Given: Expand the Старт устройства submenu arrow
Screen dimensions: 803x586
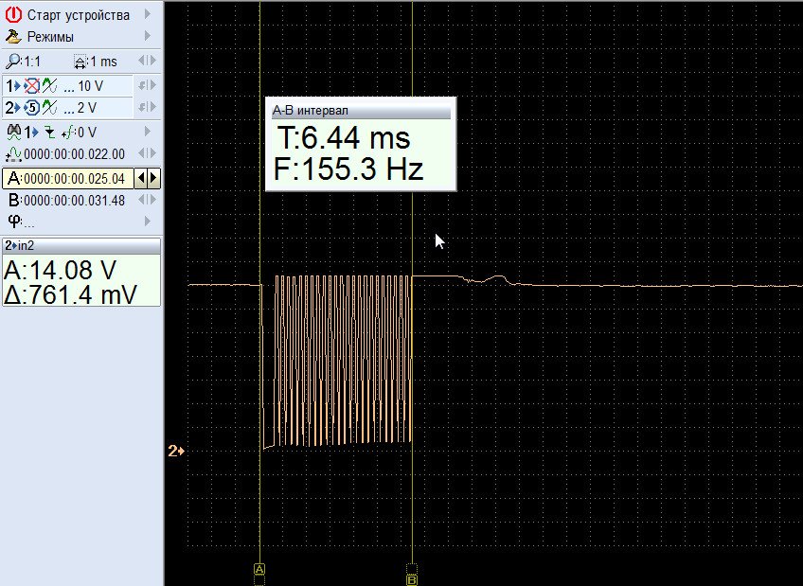Looking at the screenshot, I should (x=148, y=15).
